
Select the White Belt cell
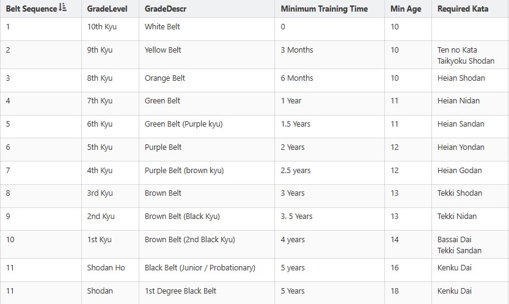tap(163, 27)
